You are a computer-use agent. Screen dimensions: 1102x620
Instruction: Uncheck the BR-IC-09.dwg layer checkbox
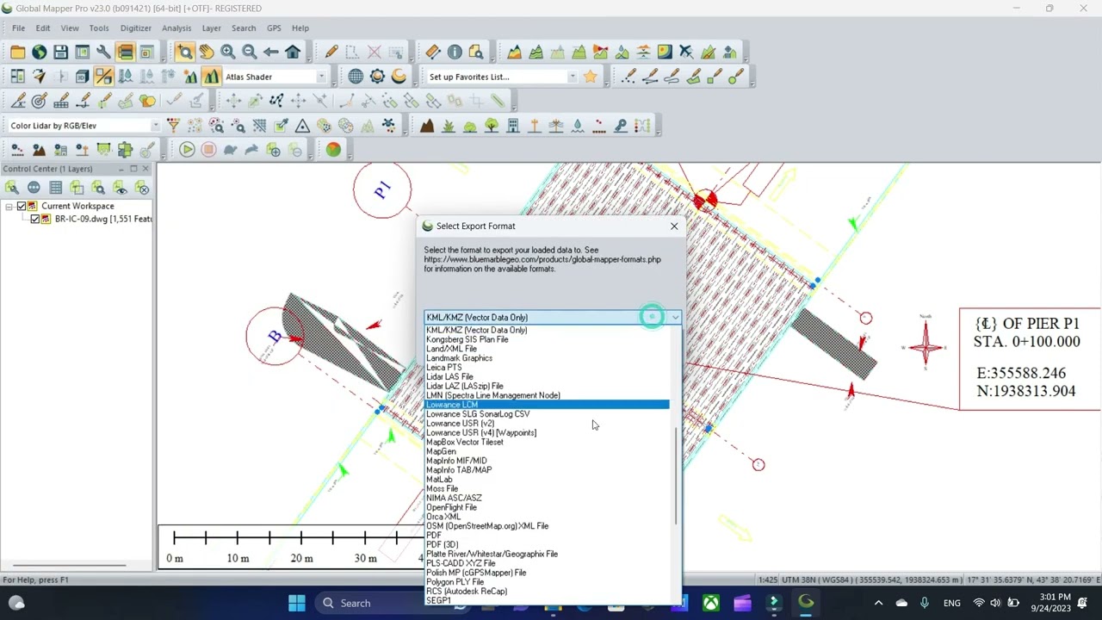(35, 220)
